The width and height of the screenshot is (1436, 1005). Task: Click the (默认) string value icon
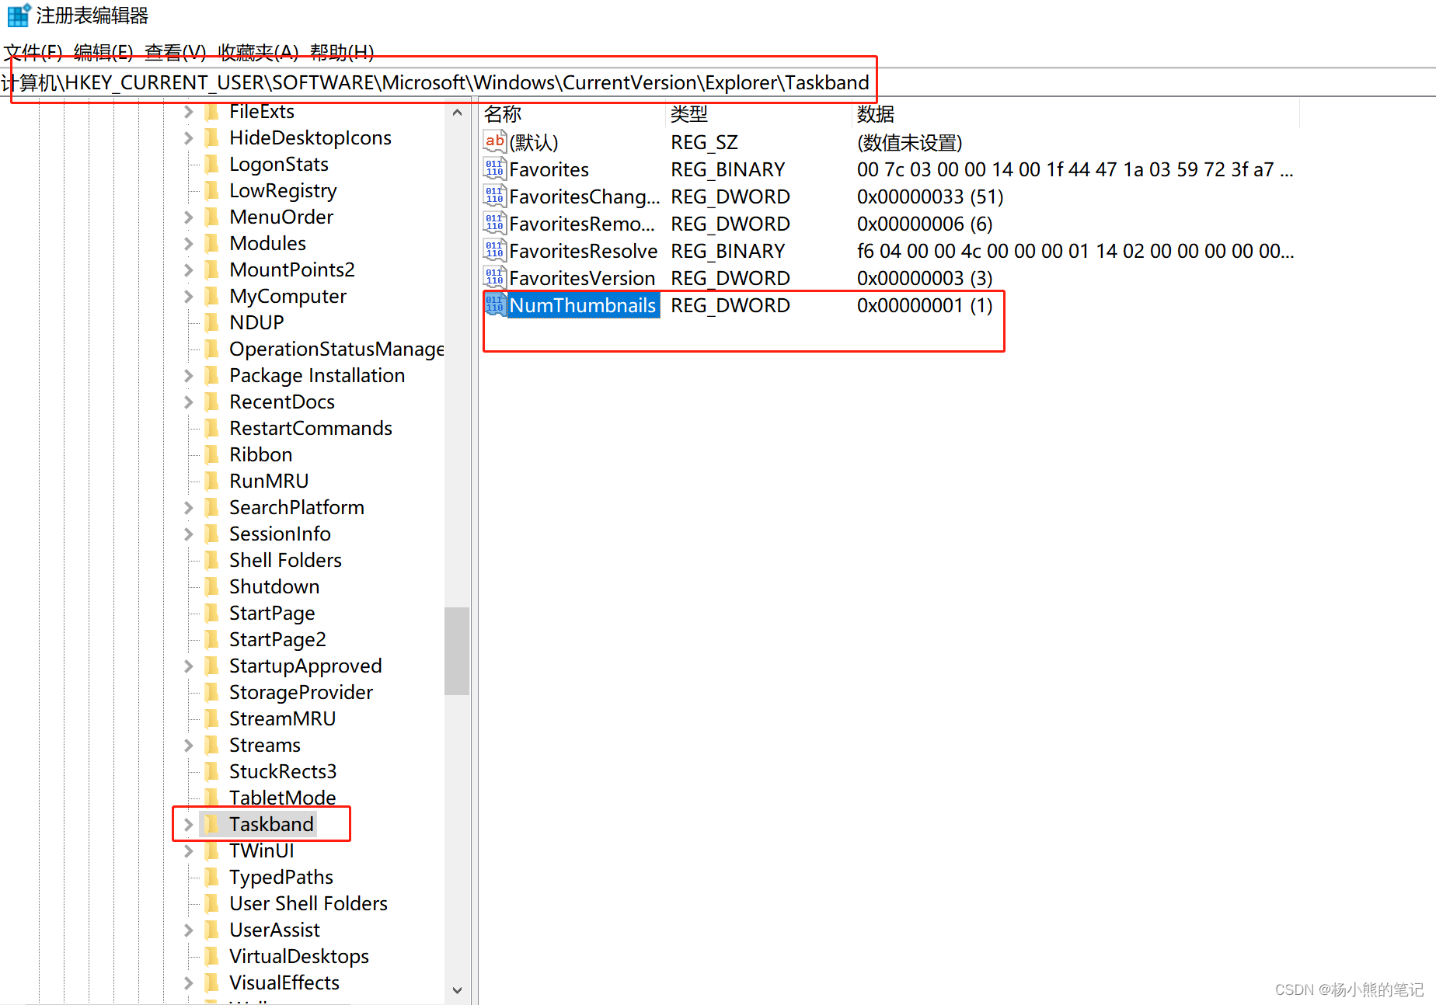495,142
